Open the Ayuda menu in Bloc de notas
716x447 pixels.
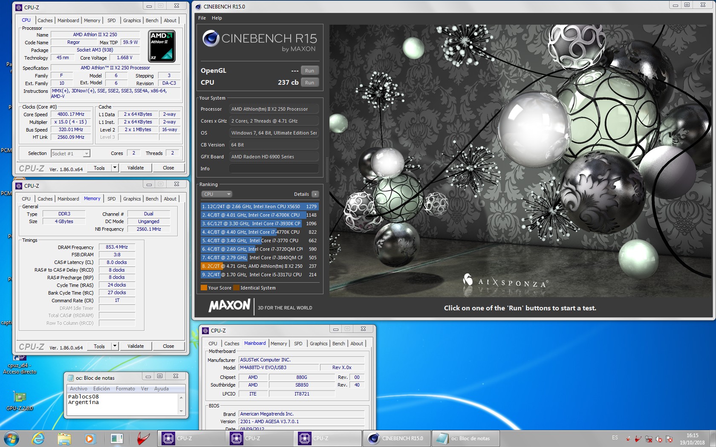[x=161, y=389]
